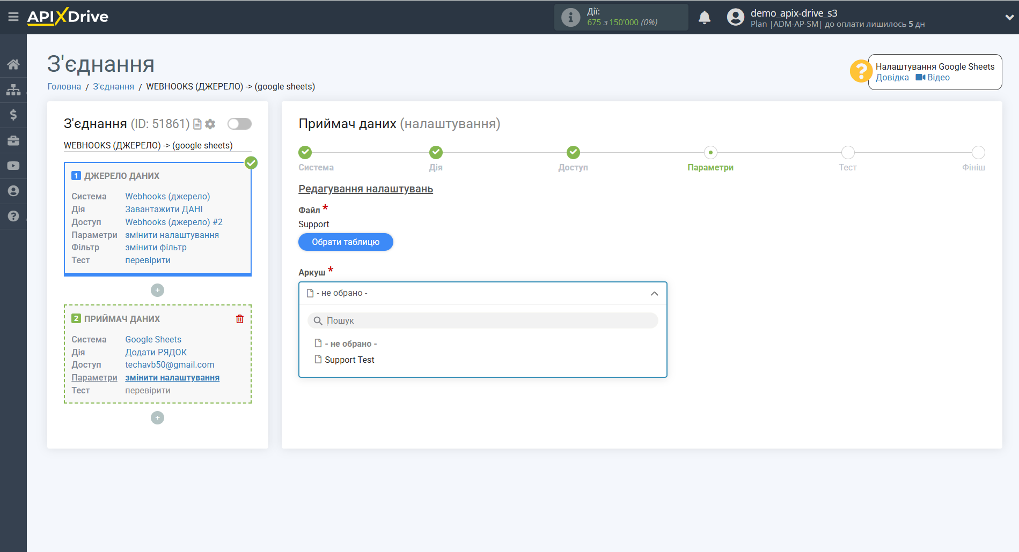Click the Support file name
Screen dimensions: 1019x552
click(x=313, y=224)
